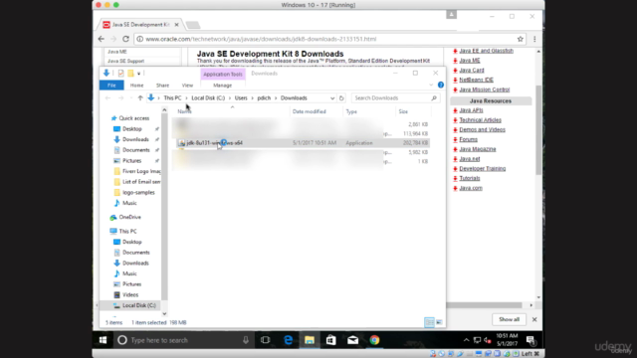Open the Java APIs link
Image resolution: width=637 pixels, height=358 pixels.
[471, 110]
